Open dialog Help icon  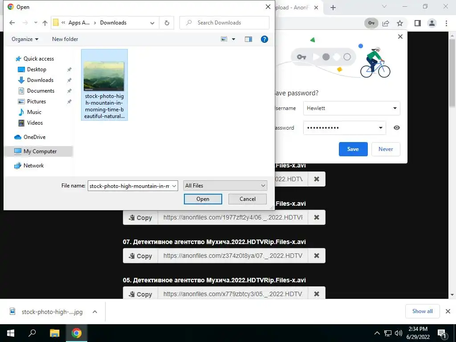click(x=265, y=39)
